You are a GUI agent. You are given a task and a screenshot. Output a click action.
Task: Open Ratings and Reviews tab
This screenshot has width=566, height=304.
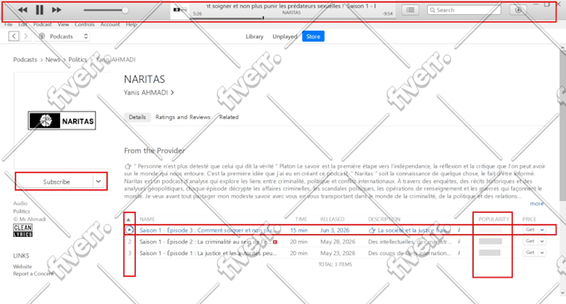pos(182,117)
